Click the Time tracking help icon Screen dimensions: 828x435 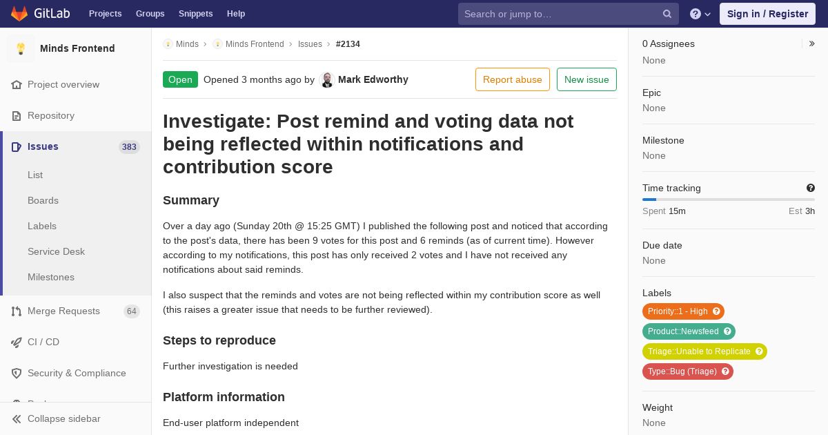(x=811, y=188)
